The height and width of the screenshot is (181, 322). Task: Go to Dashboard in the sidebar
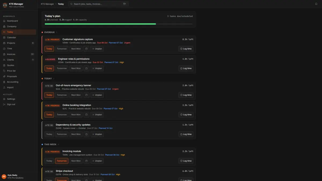[19, 21]
